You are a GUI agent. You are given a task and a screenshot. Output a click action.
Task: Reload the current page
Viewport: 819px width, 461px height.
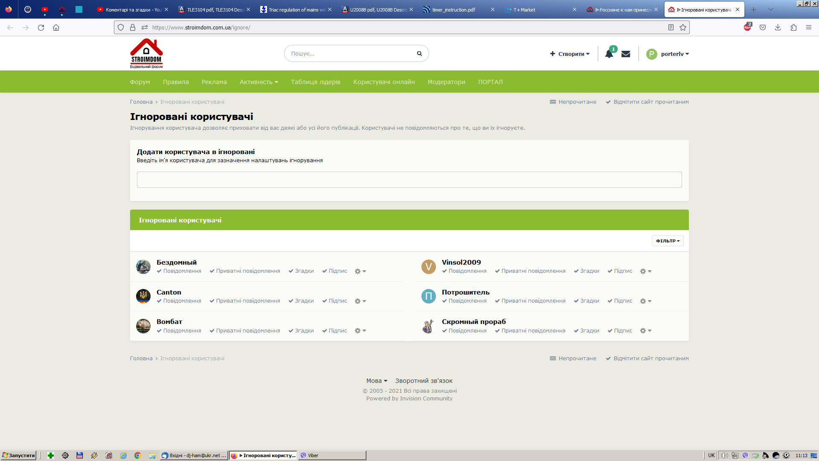(41, 27)
